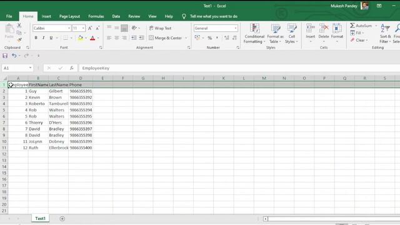The width and height of the screenshot is (400, 225).
Task: Click Decrease Decimal icon
Action: tap(234, 38)
